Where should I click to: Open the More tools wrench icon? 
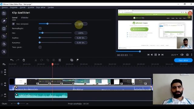[x=4, y=52]
